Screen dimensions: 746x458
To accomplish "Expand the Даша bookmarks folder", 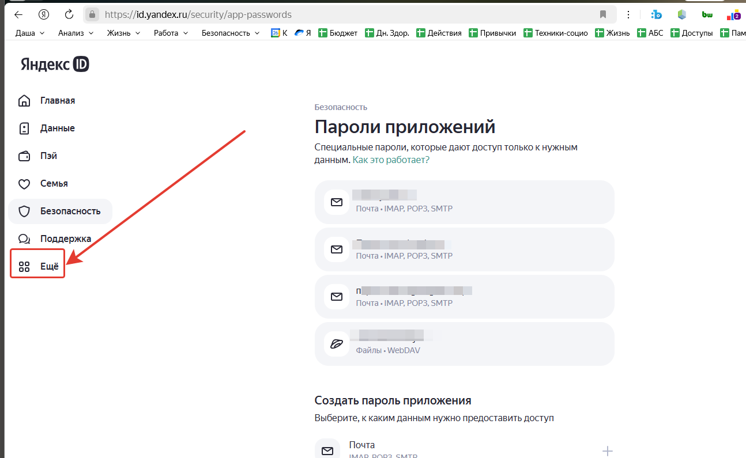I will click(29, 33).
